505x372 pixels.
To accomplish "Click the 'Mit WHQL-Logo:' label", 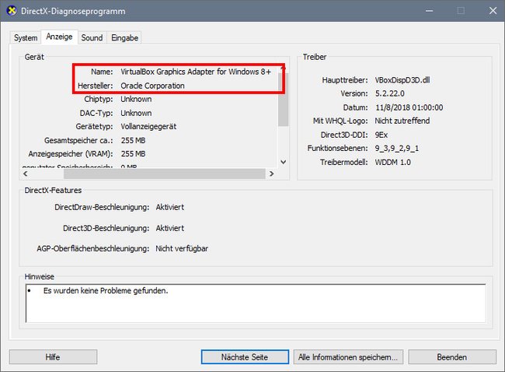I will 340,121.
